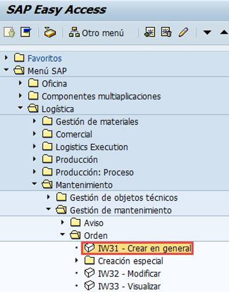Click the Orden open folder icon
The image size is (229, 292).
point(75,235)
